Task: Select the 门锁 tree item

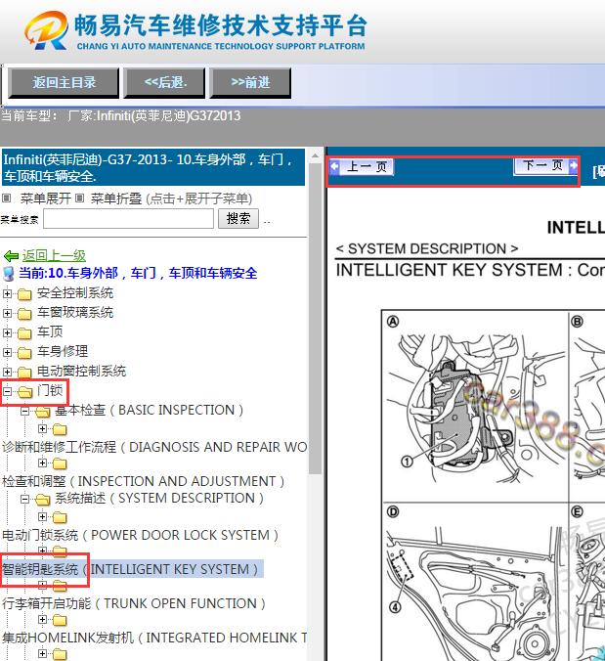Action: pos(50,390)
